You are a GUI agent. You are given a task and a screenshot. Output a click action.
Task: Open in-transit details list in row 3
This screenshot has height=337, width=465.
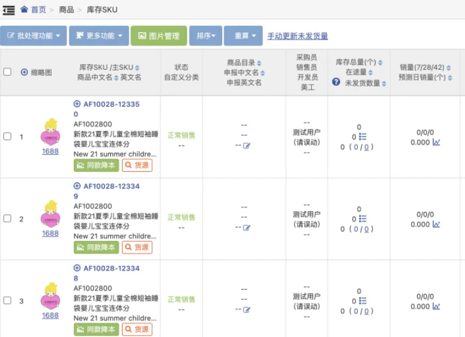[363, 301]
